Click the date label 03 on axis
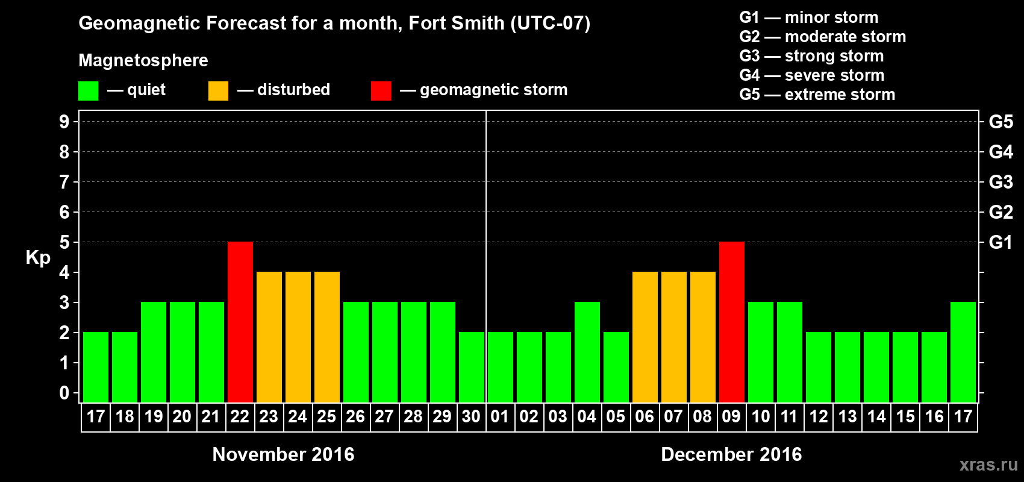The height and width of the screenshot is (482, 1024). pyautogui.click(x=558, y=417)
